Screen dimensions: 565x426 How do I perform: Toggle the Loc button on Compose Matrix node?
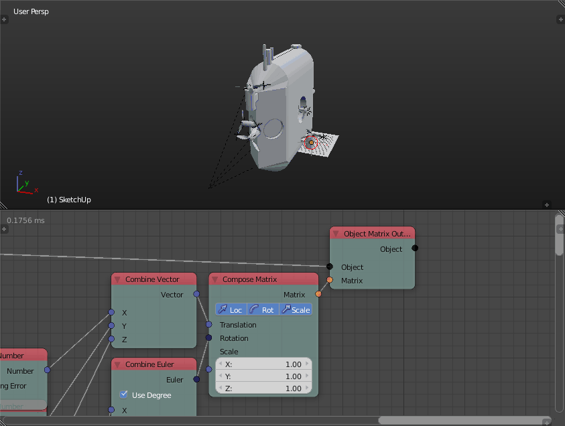[x=230, y=309]
